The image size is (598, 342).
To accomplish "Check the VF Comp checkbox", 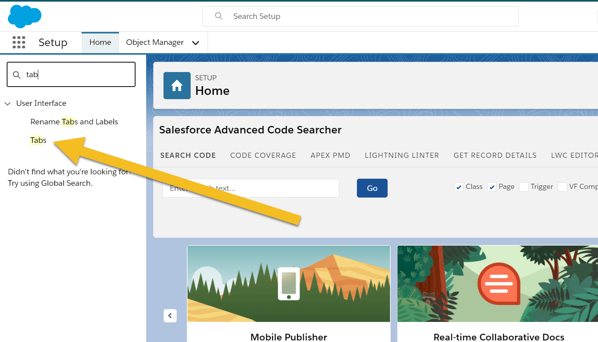I will click(x=563, y=187).
